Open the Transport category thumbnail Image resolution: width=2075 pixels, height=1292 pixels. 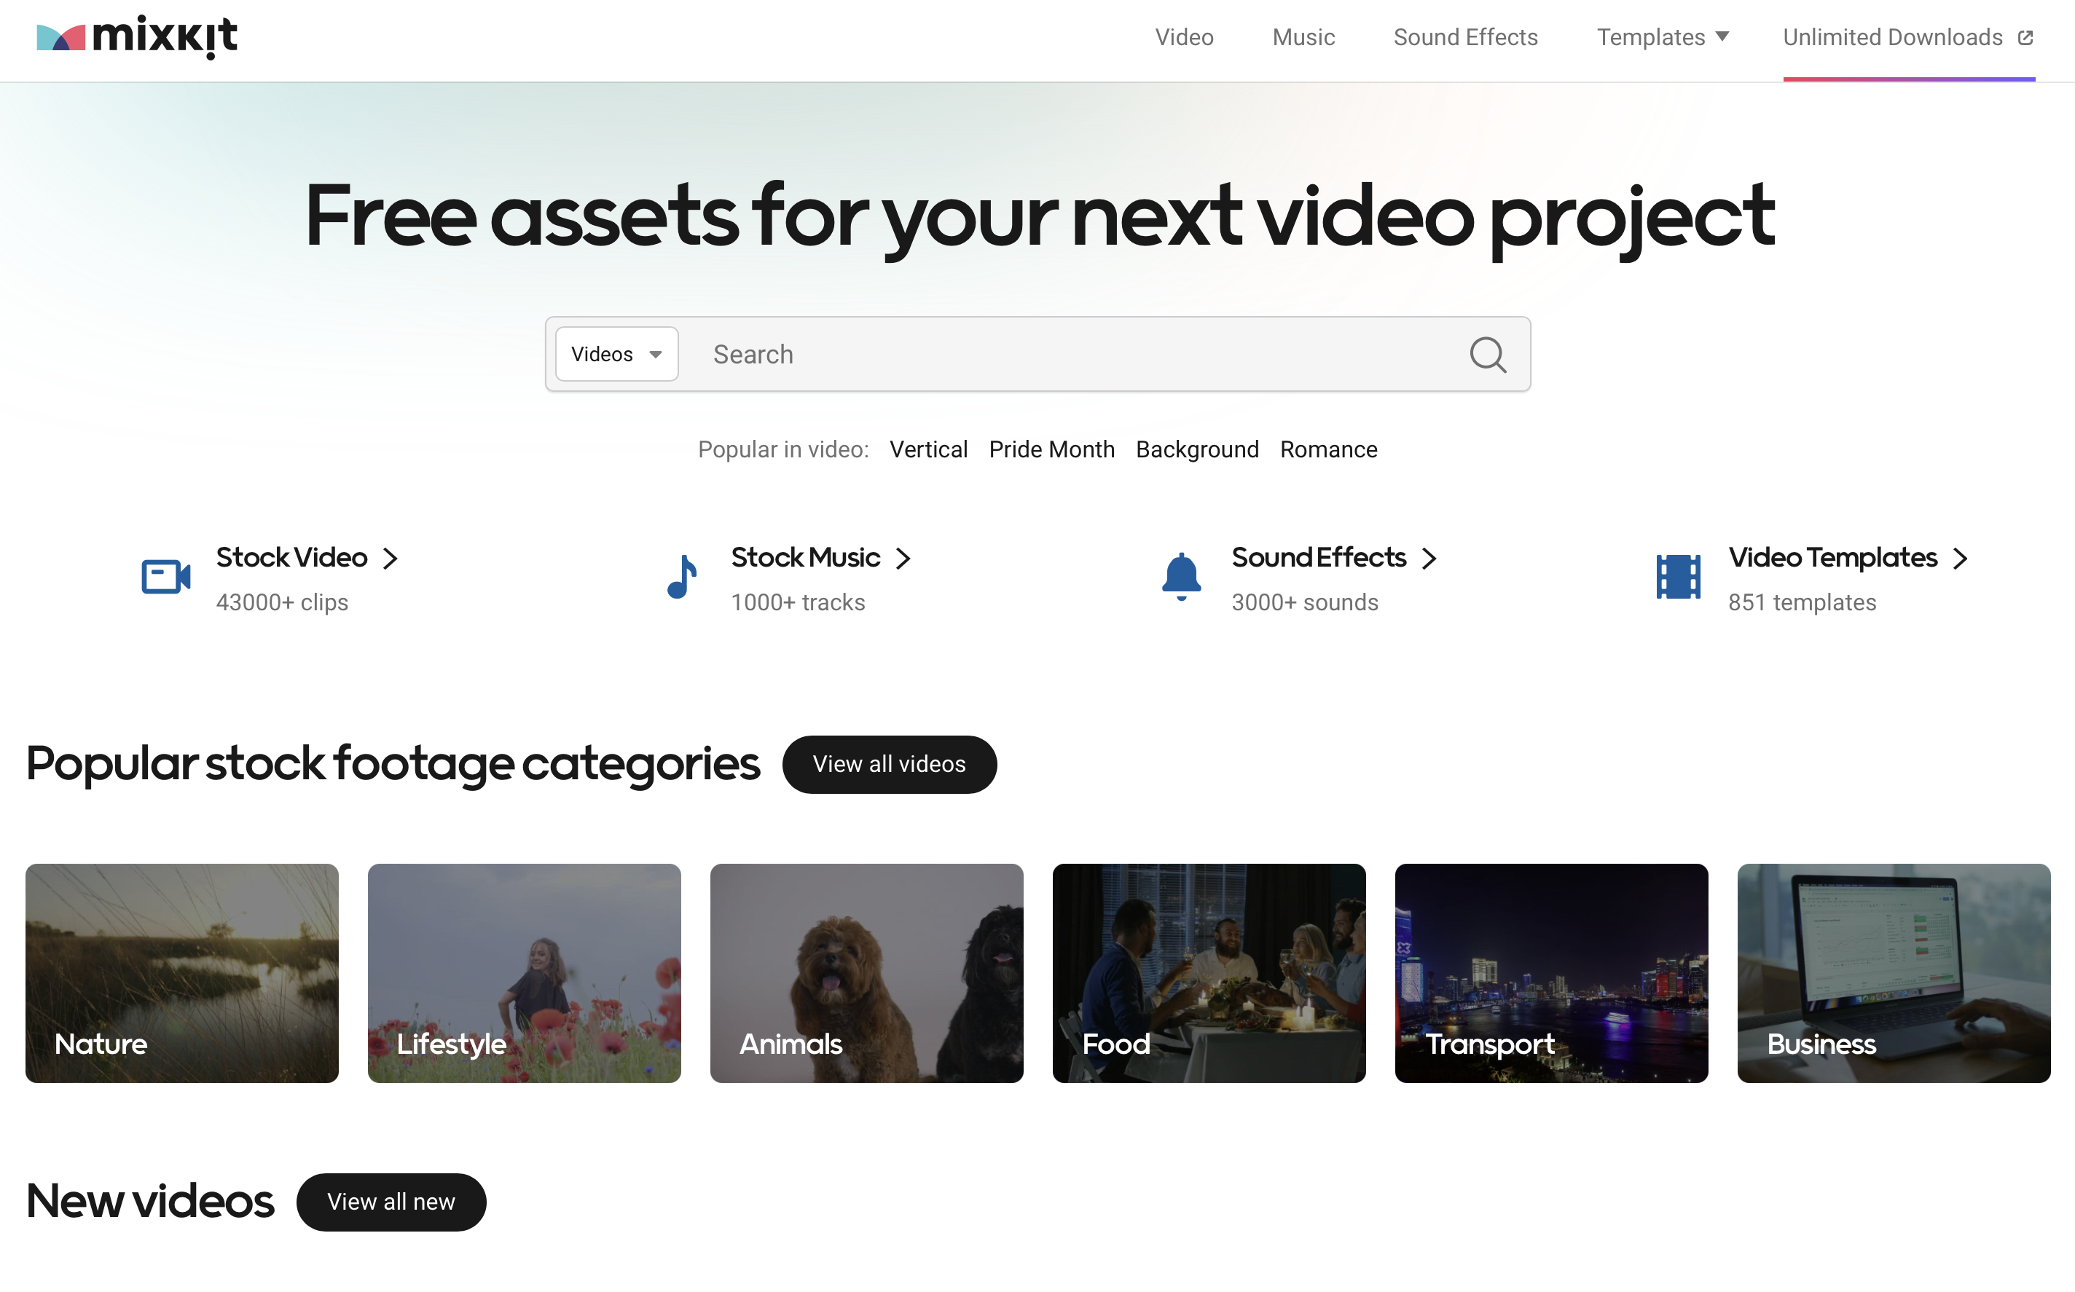coord(1550,972)
